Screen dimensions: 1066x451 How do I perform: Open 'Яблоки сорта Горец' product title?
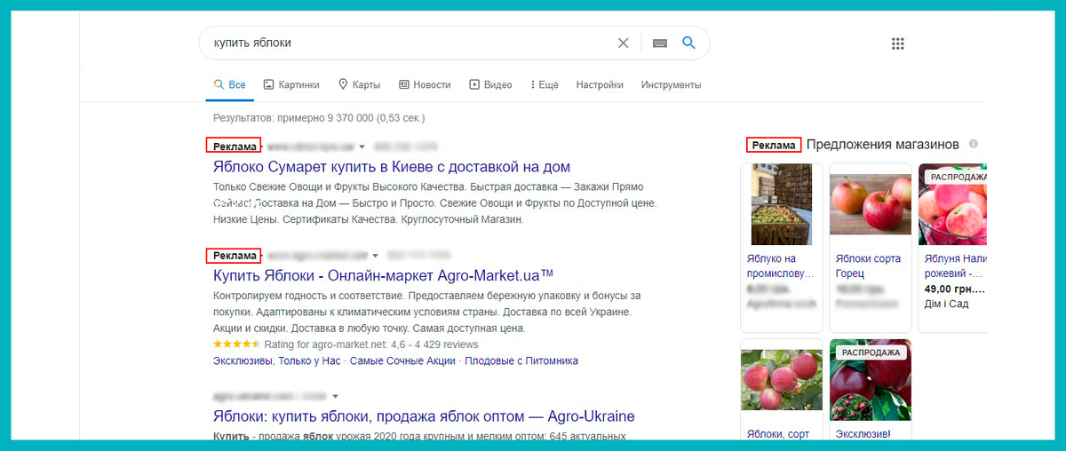coord(868,265)
